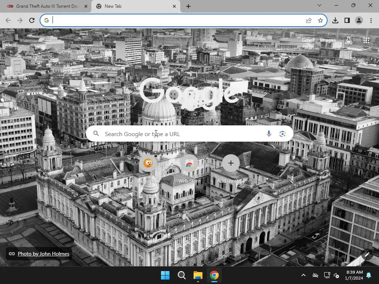
Task: Open Gmail link
Action: pos(308,40)
